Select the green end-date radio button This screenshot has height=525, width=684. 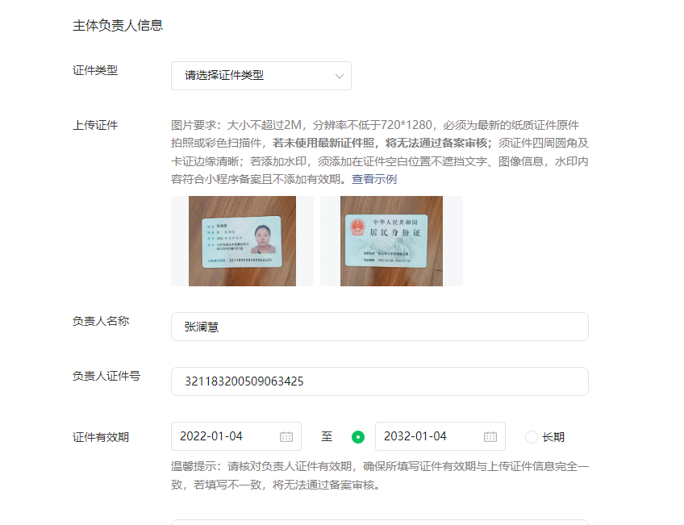[x=358, y=437]
